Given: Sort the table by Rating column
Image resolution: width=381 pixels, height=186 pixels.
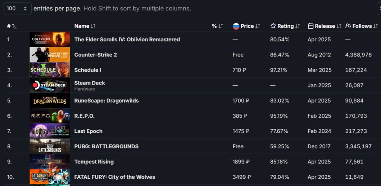Looking at the screenshot, I should tap(285, 26).
